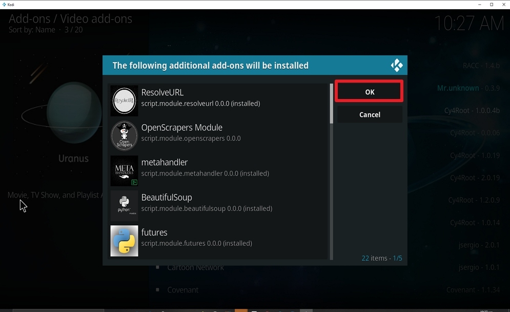The height and width of the screenshot is (312, 510).
Task: Confirm installation with the OK button
Action: [369, 91]
